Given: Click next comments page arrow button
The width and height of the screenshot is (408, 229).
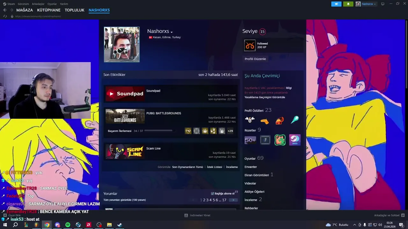Looking at the screenshot, I should pyautogui.click(x=233, y=200).
